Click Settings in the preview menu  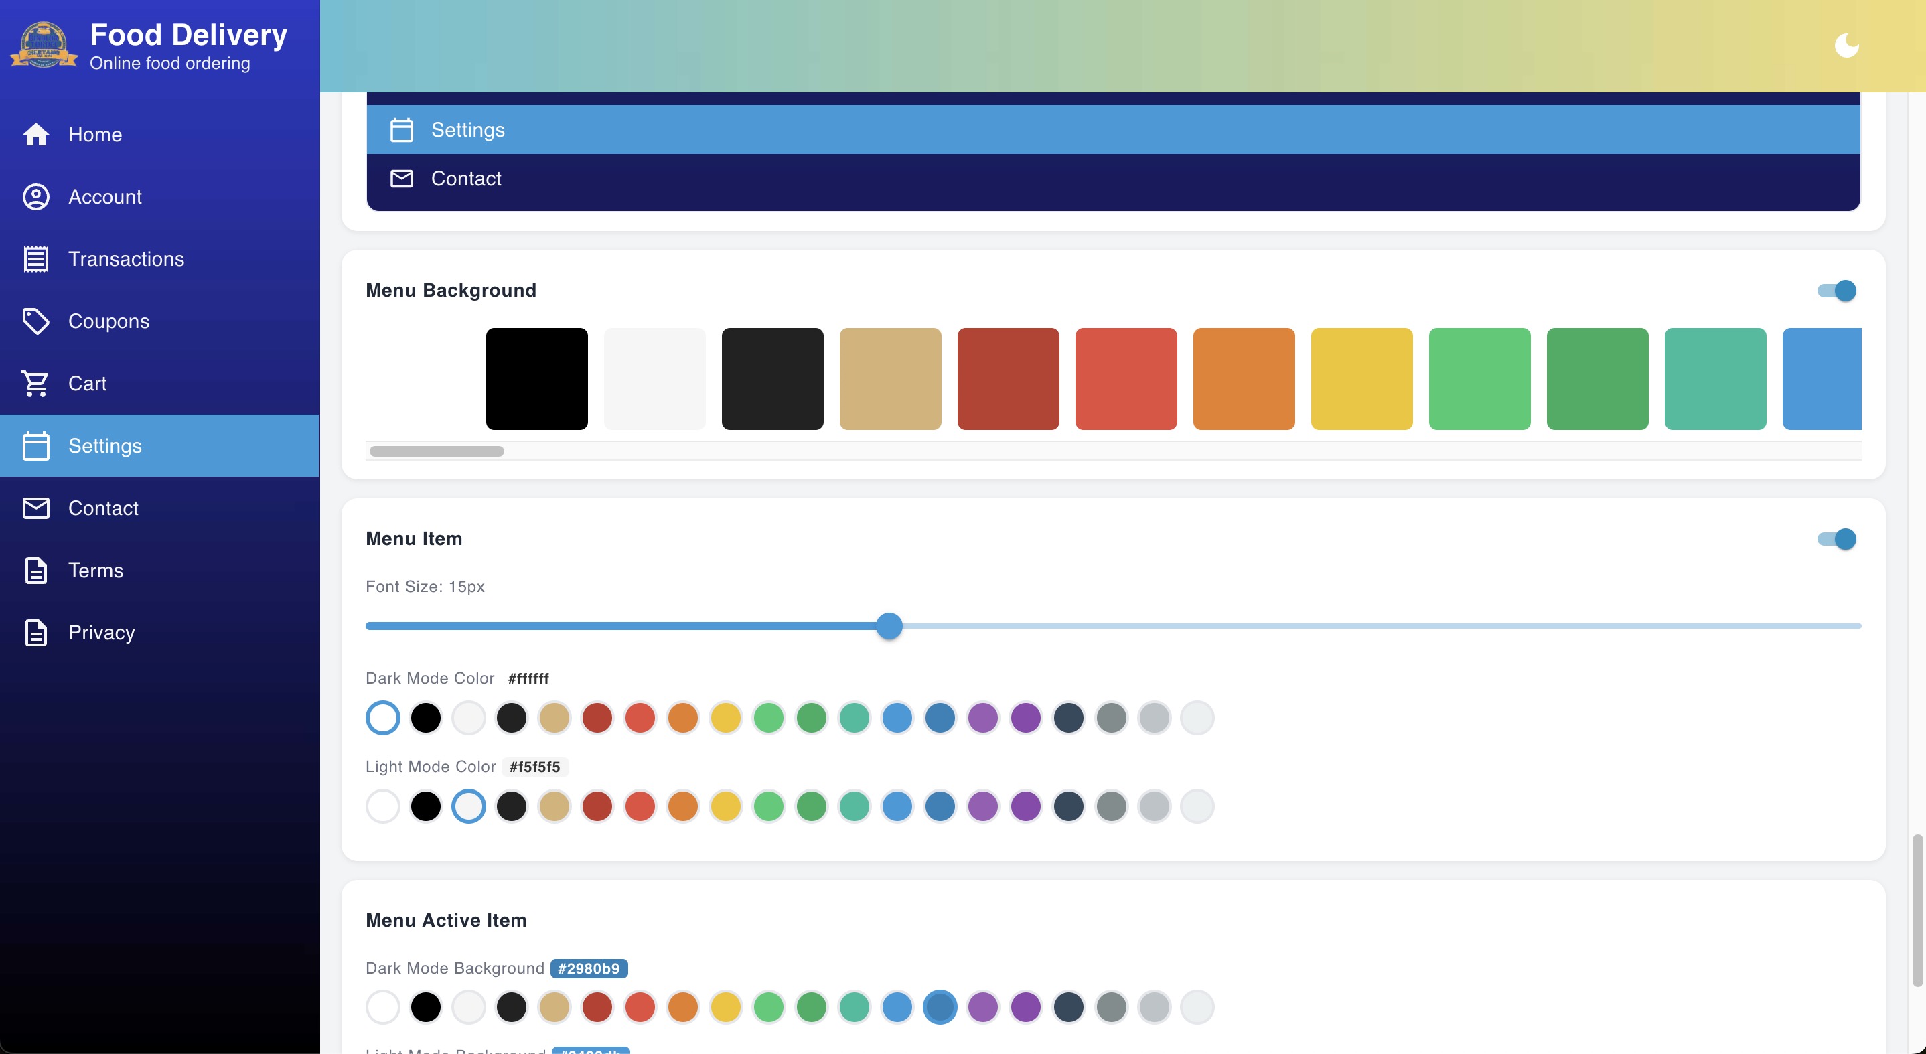click(467, 130)
